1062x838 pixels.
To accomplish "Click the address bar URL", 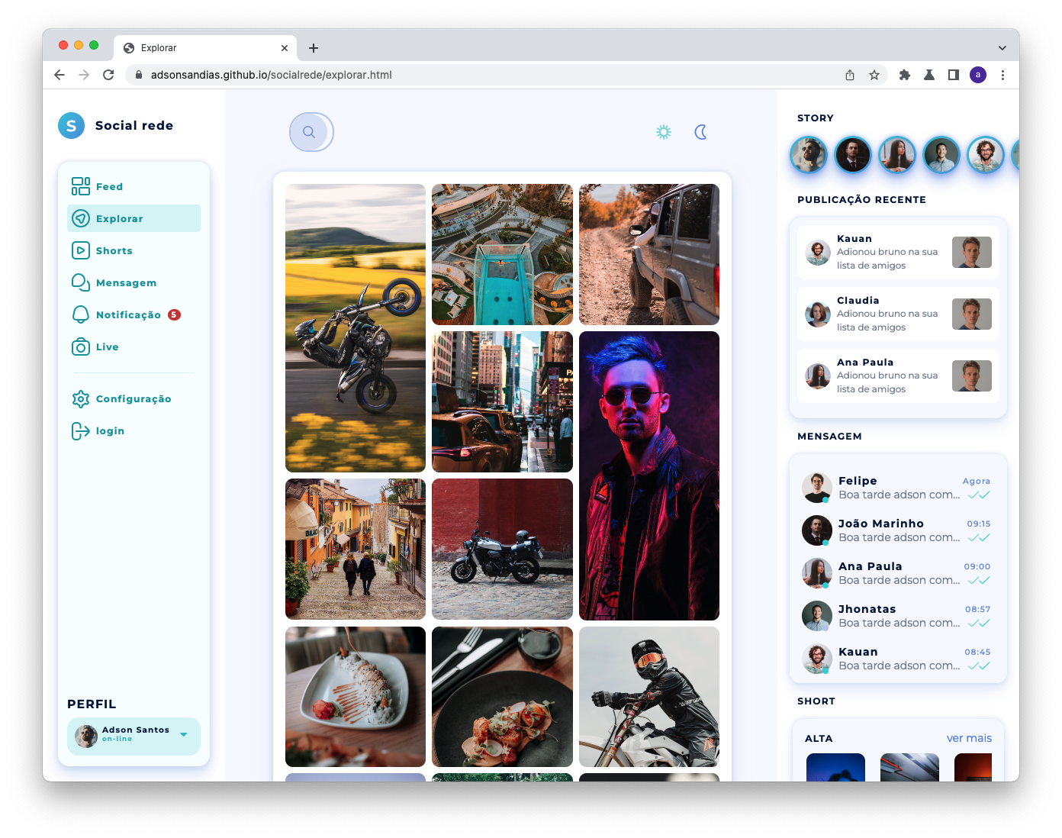I will coord(271,75).
